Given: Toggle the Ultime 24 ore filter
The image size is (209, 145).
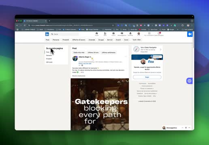Looking at the screenshot, I should 93,52.
